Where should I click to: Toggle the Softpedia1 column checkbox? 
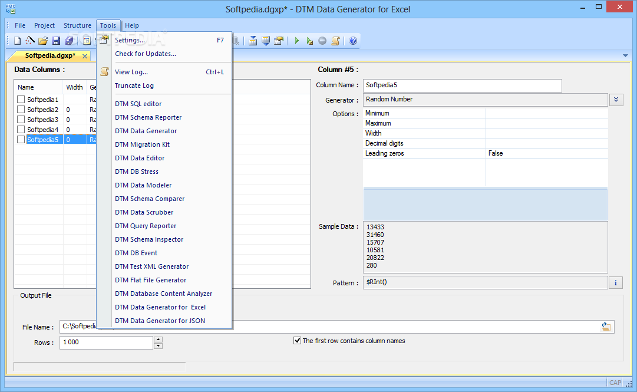tap(21, 100)
